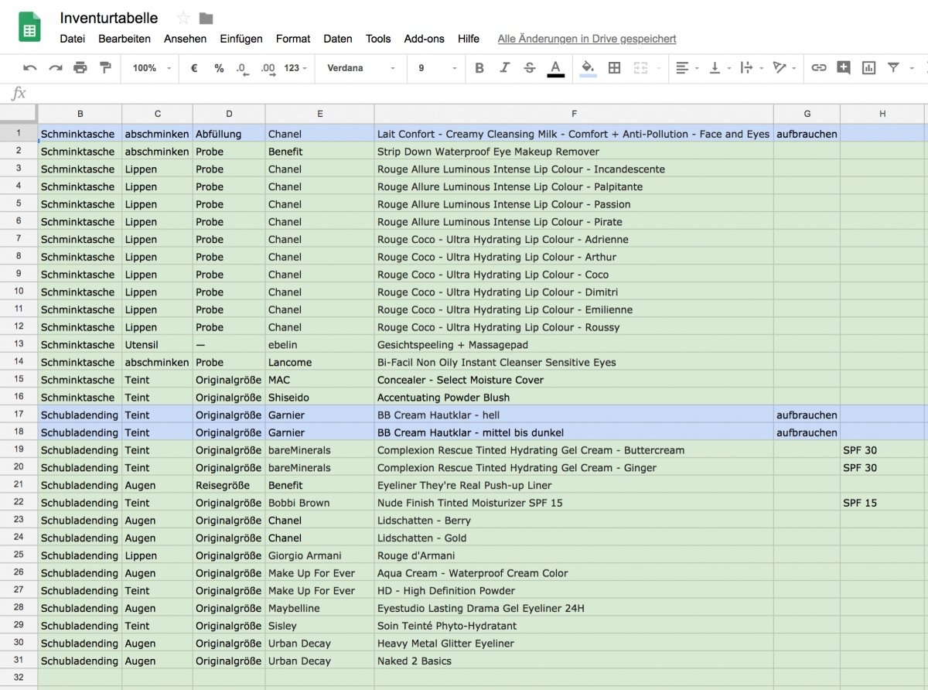
Task: Click the 'Giorgio Armani' cell
Action: pos(320,555)
